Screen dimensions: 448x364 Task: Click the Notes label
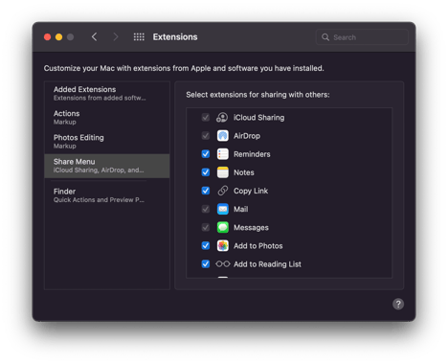[244, 172]
